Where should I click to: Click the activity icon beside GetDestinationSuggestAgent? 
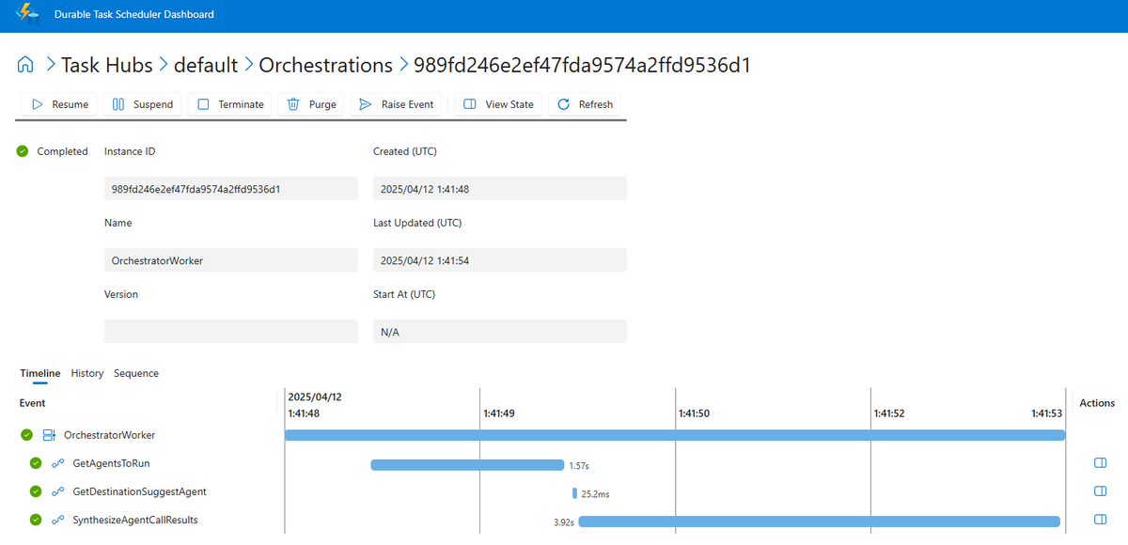58,491
